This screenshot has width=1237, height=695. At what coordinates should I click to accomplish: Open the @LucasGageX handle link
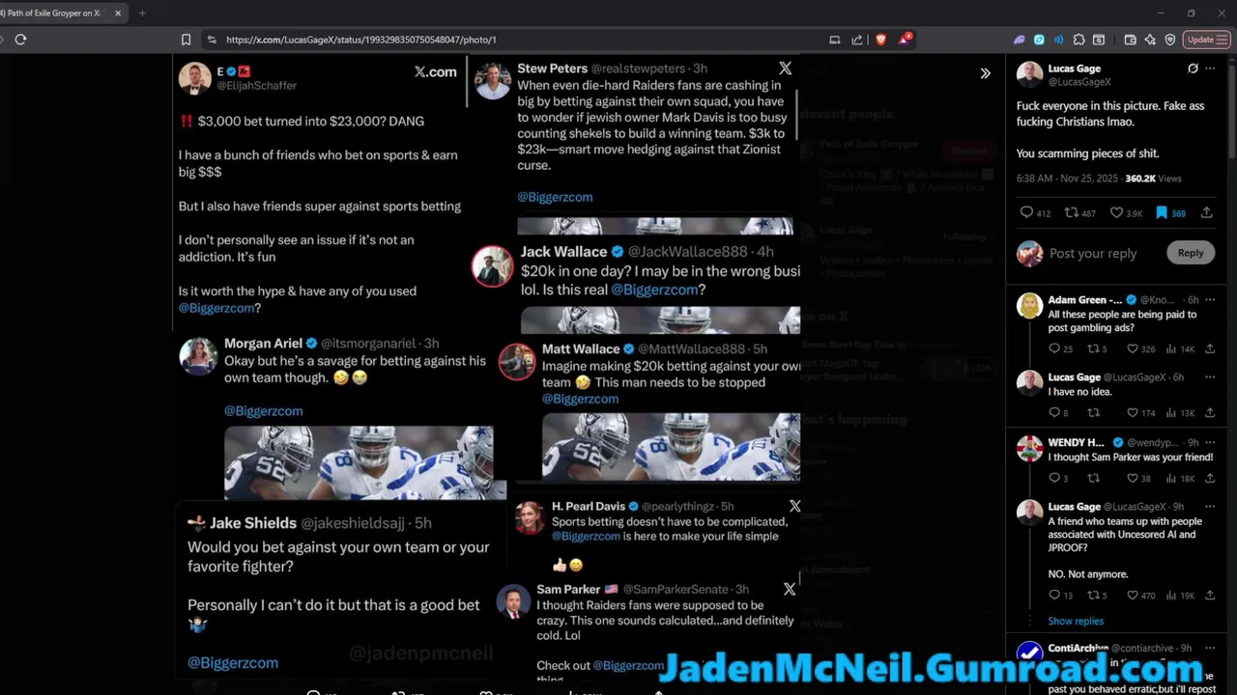point(1079,82)
